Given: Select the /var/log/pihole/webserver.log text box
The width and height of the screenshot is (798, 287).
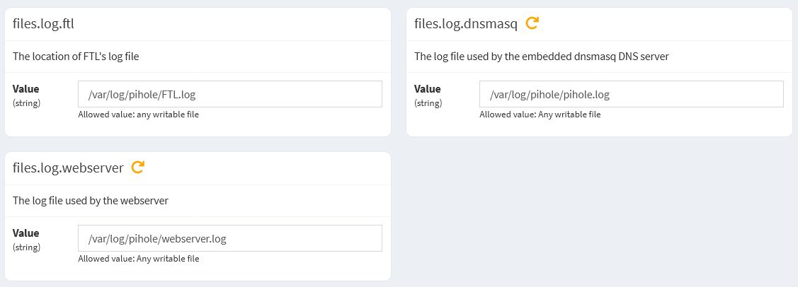Looking at the screenshot, I should coord(230,238).
